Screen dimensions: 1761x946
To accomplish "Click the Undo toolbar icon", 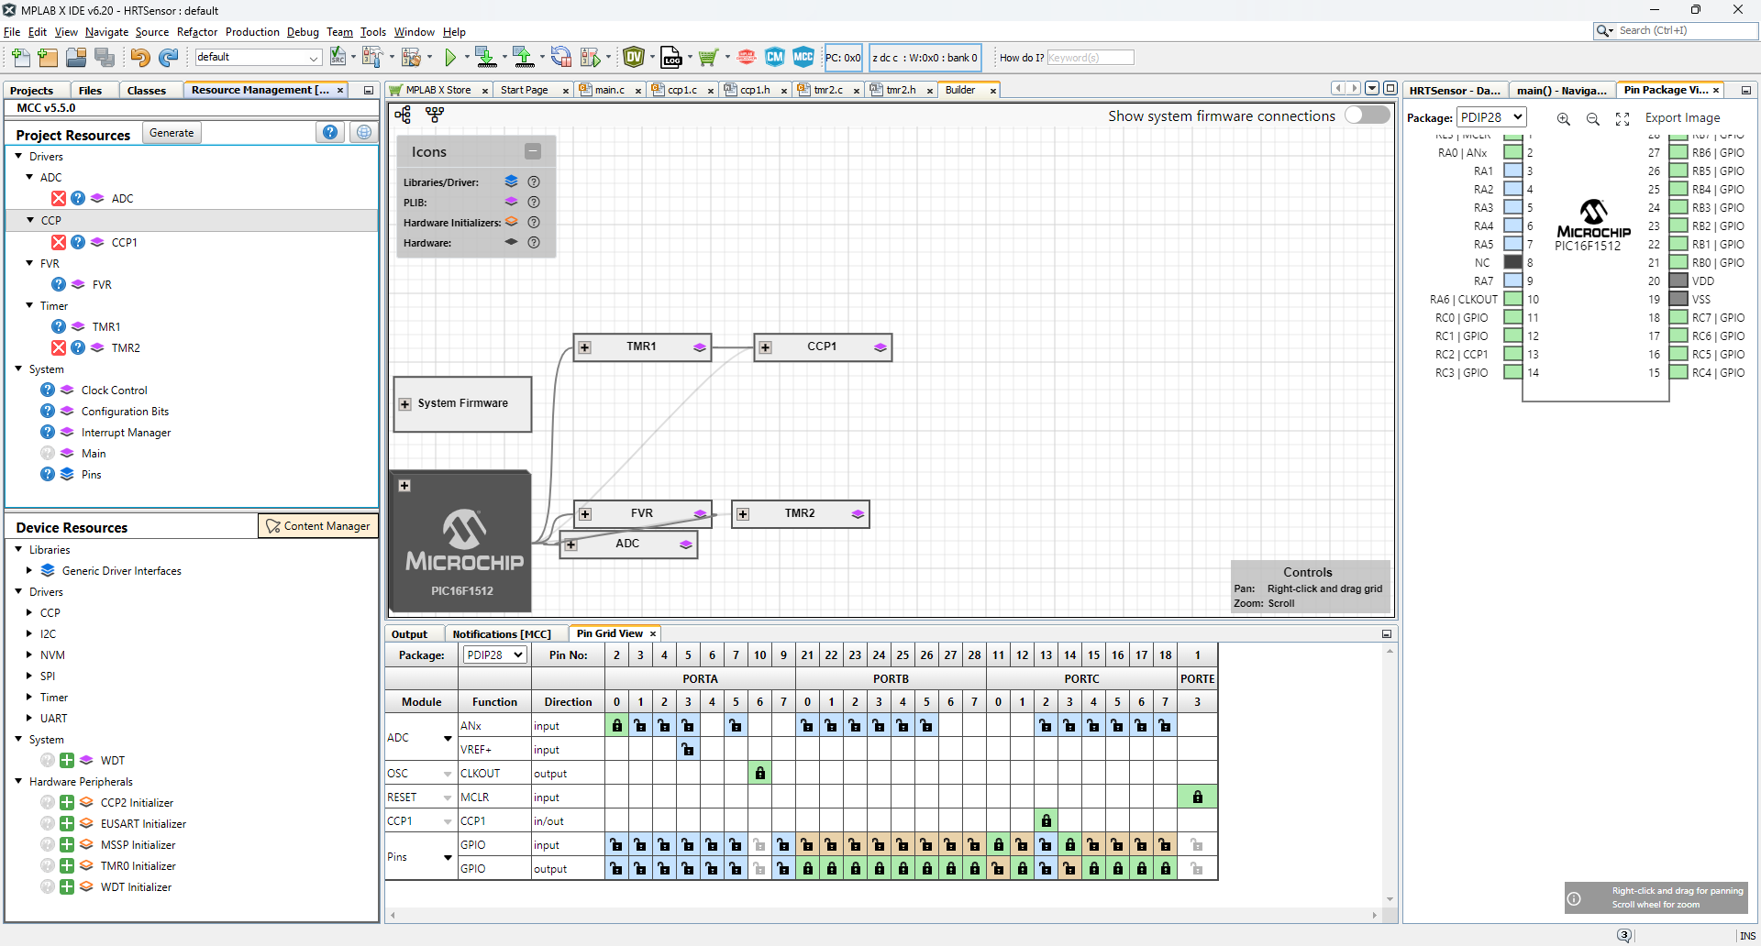I will pos(139,58).
